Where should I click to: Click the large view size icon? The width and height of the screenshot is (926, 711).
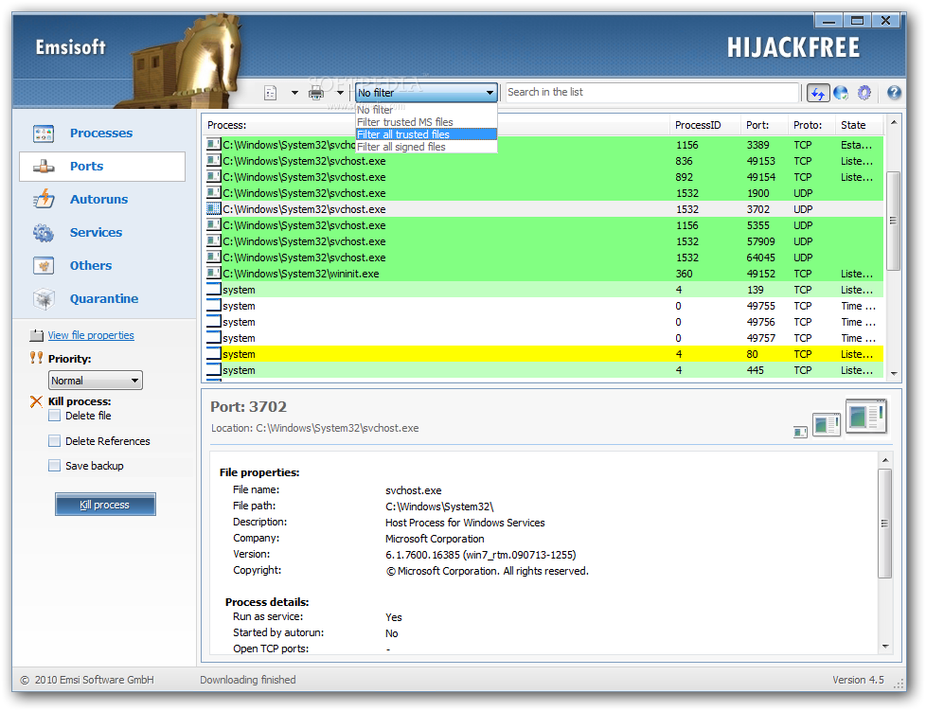pyautogui.click(x=866, y=416)
